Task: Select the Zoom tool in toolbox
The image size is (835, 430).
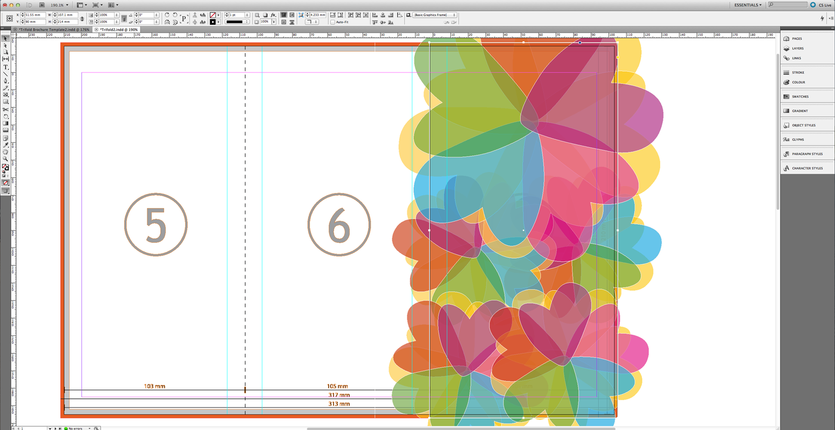Action: 5,159
